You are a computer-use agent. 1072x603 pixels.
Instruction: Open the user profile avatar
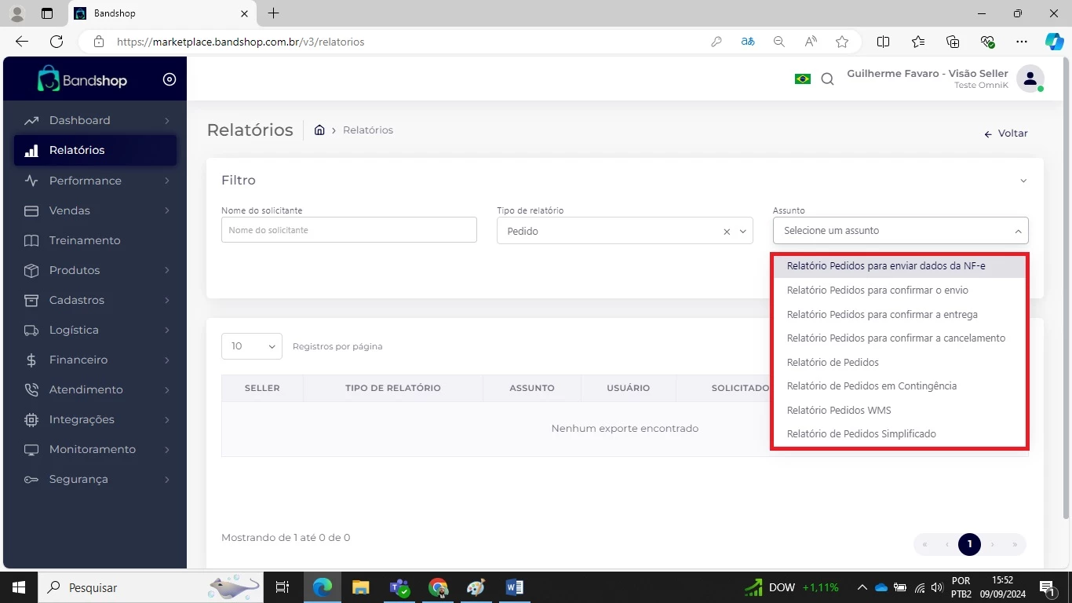coord(1029,79)
